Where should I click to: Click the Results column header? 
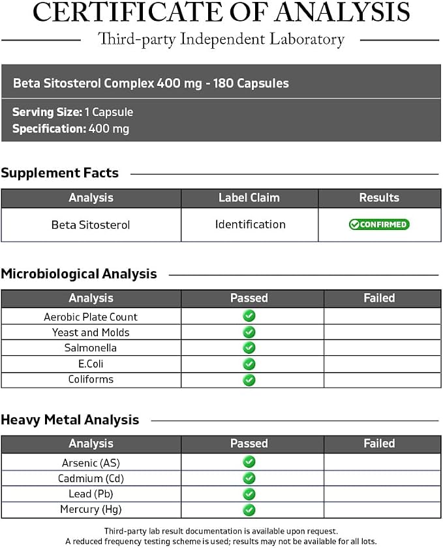coord(380,198)
